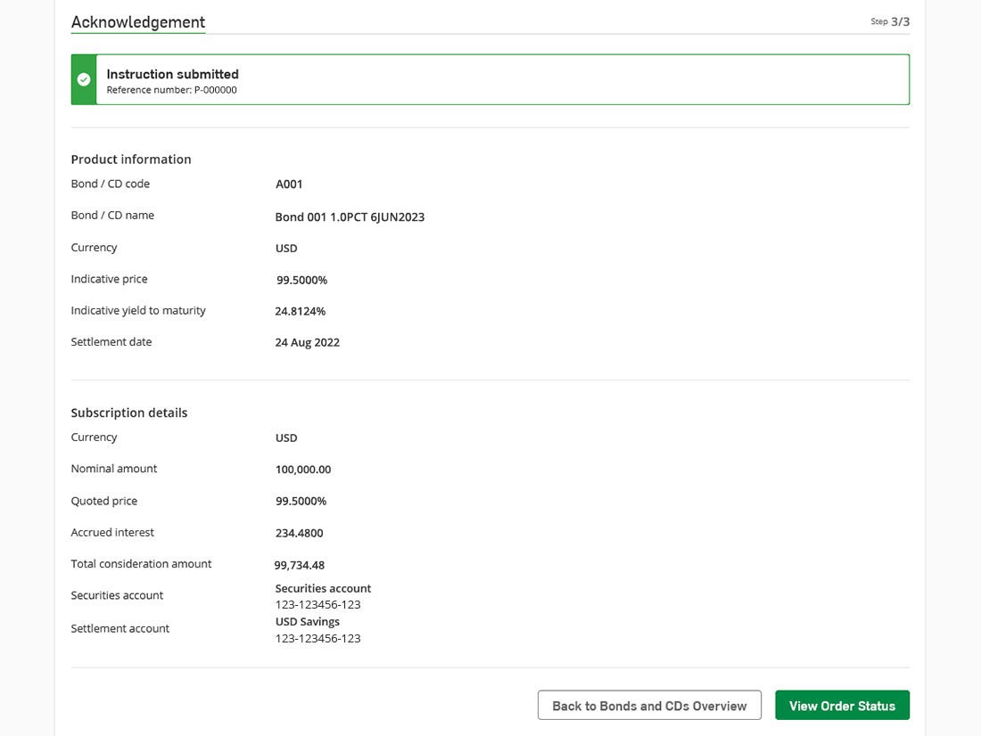The image size is (981, 736).
Task: Select the Settlement account label
Action: [120, 628]
